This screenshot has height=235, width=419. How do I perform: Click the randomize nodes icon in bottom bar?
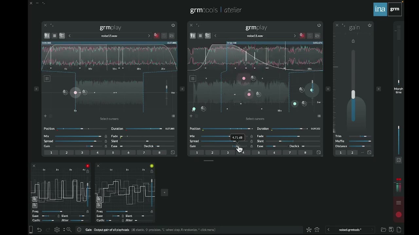(309, 230)
